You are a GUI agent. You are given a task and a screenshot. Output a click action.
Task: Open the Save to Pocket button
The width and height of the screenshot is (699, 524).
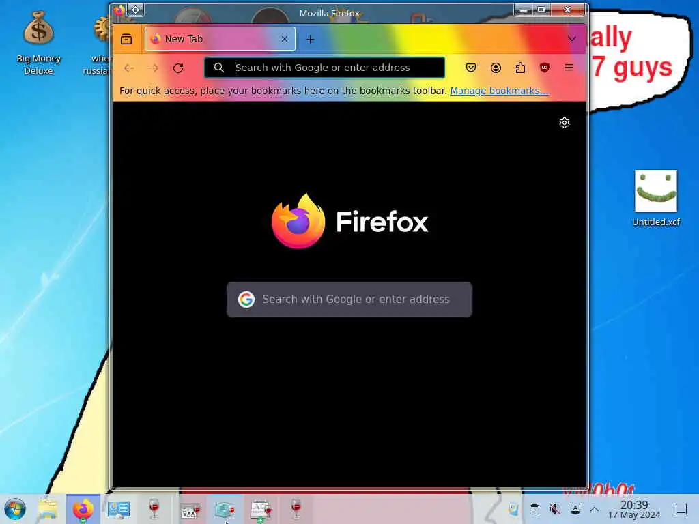471,68
